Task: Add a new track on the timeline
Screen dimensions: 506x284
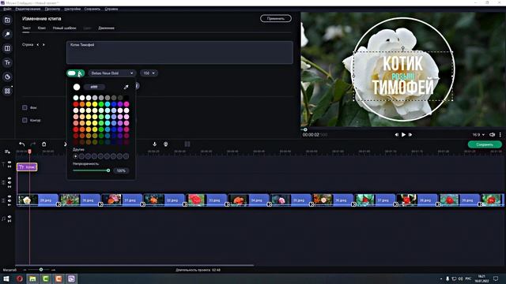Action: [x=7, y=151]
